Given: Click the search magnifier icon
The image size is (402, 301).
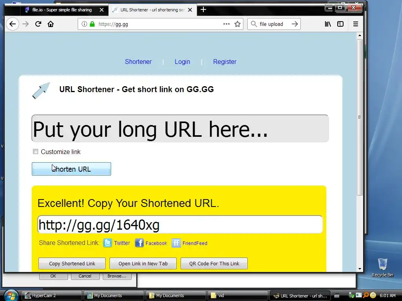Looking at the screenshot, I should [254, 24].
